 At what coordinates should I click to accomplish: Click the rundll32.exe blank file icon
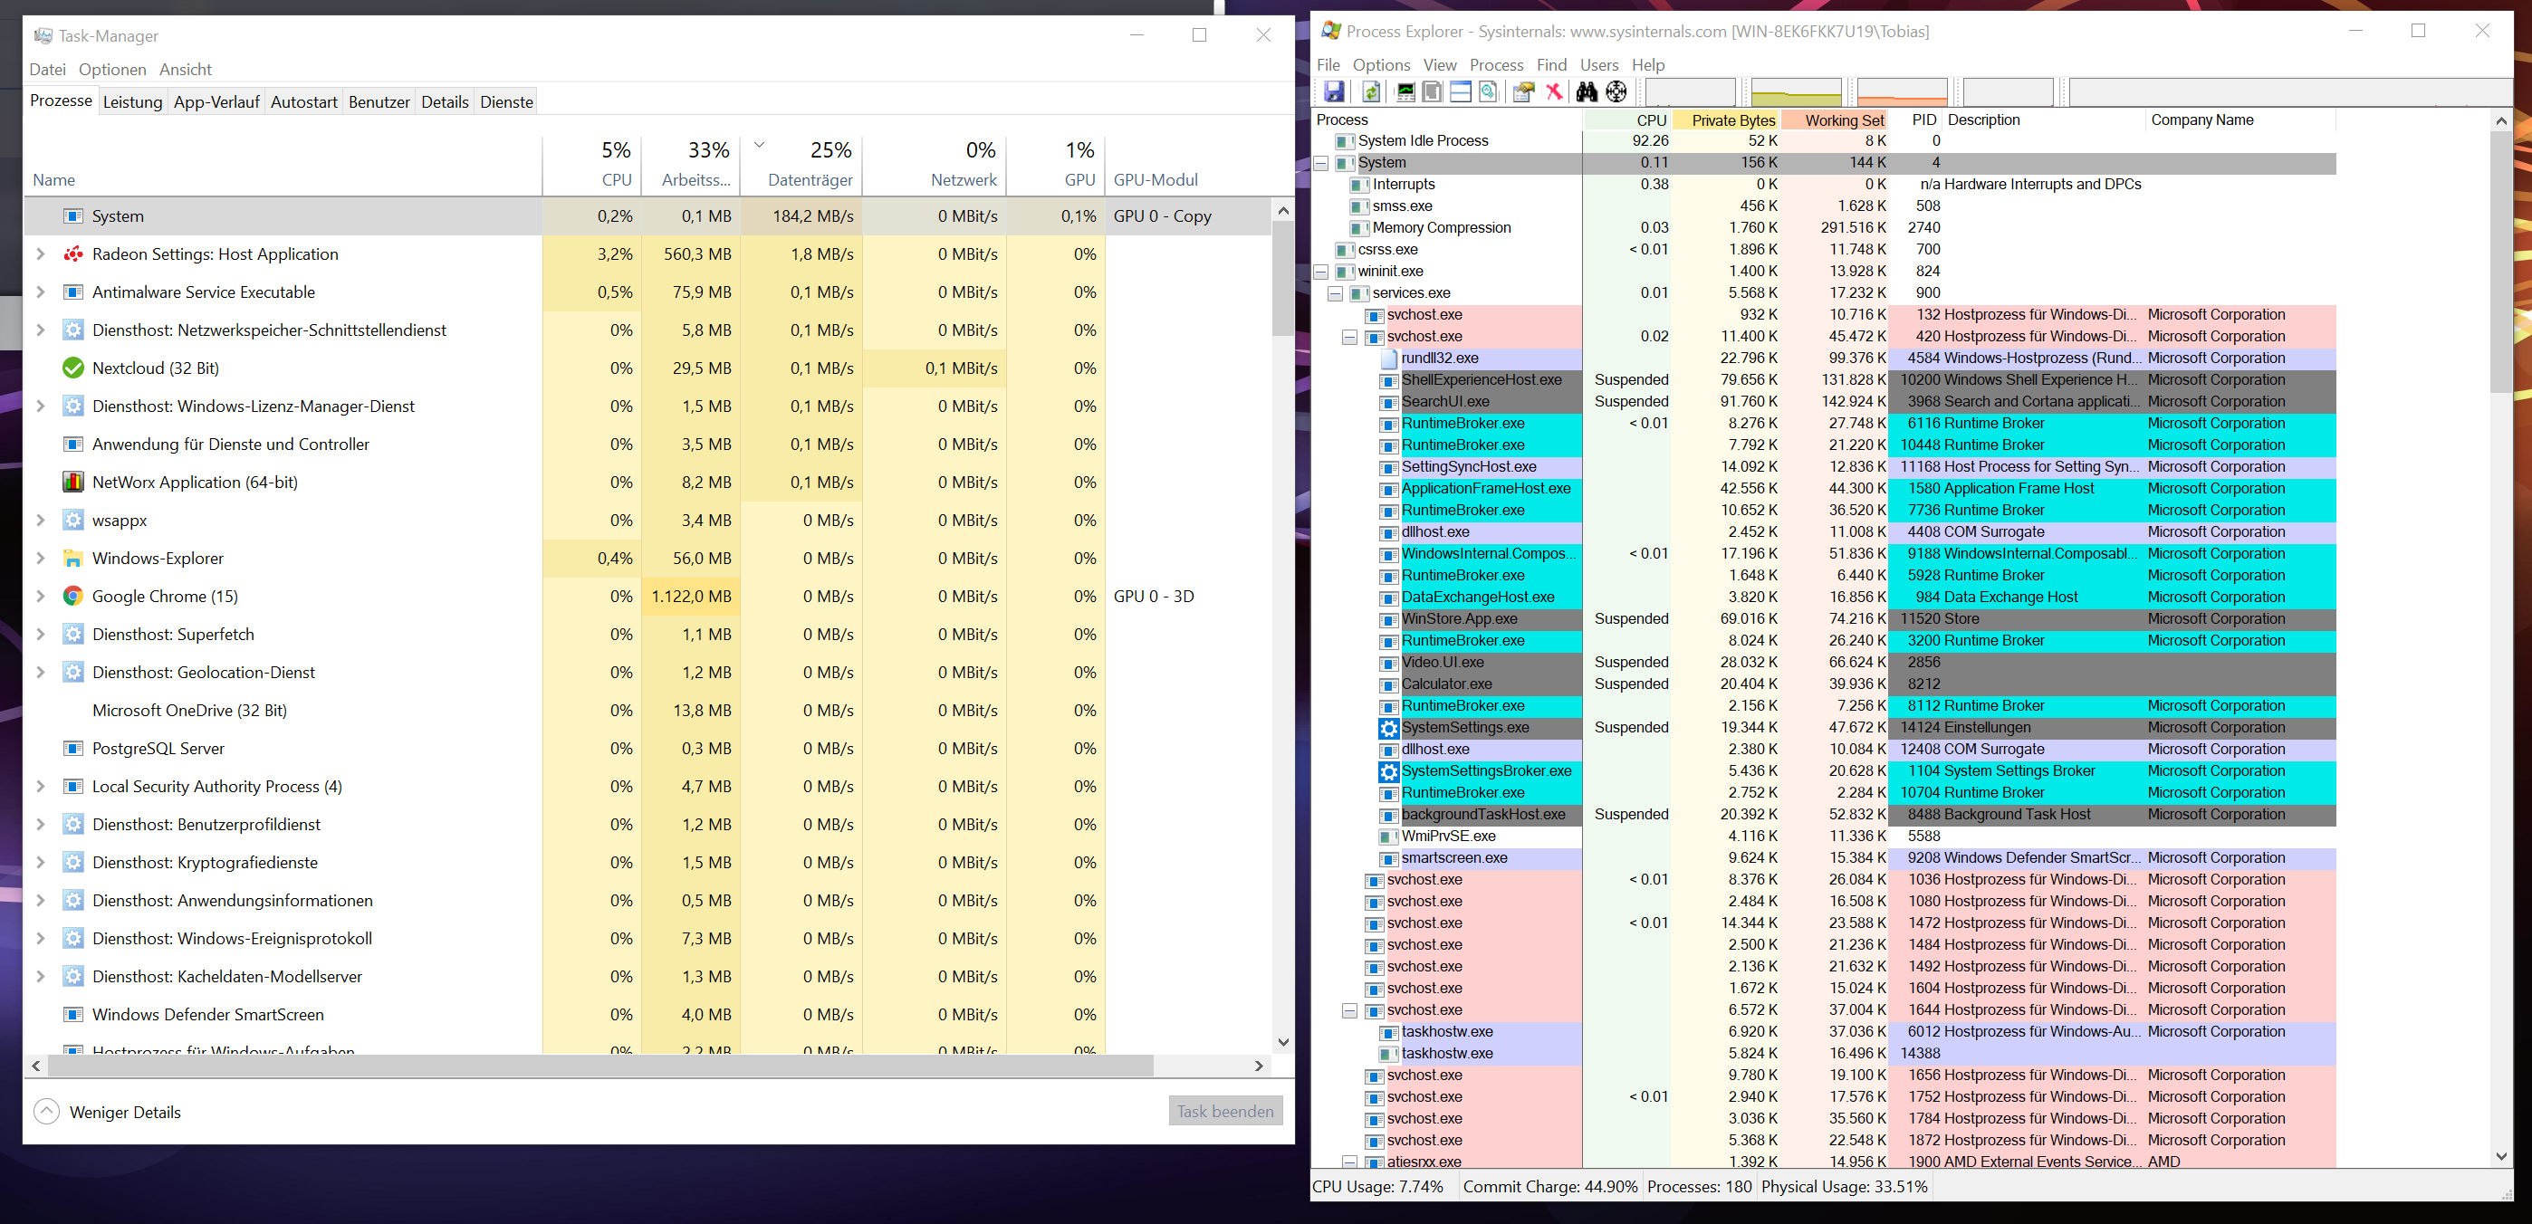coord(1388,359)
